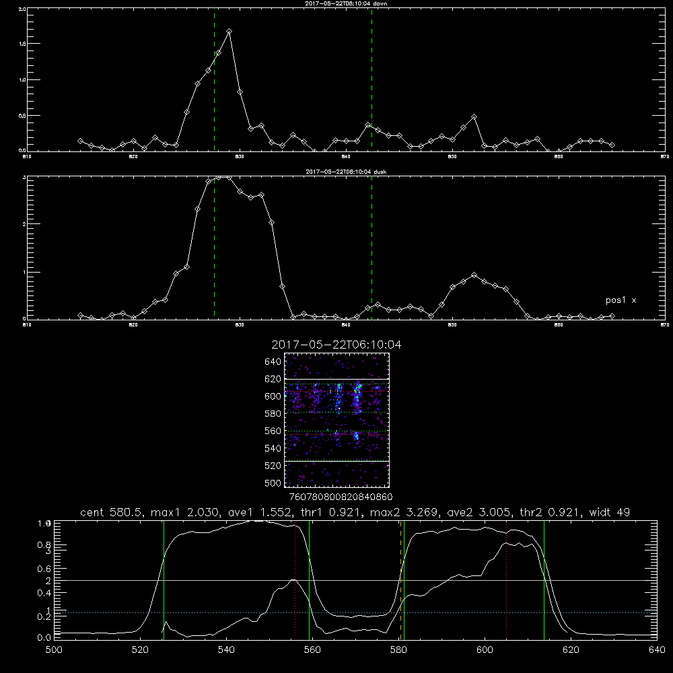Screen dimensions: 673x673
Task: Click spectral image y-axis label 500
Action: [273, 483]
